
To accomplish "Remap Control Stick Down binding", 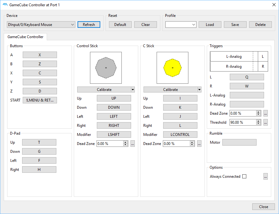I will [x=114, y=107].
